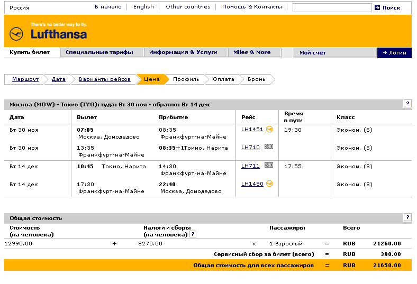Click the 380 aircraft badge beside LH710
This screenshot has width=417, height=284.
tap(269, 146)
